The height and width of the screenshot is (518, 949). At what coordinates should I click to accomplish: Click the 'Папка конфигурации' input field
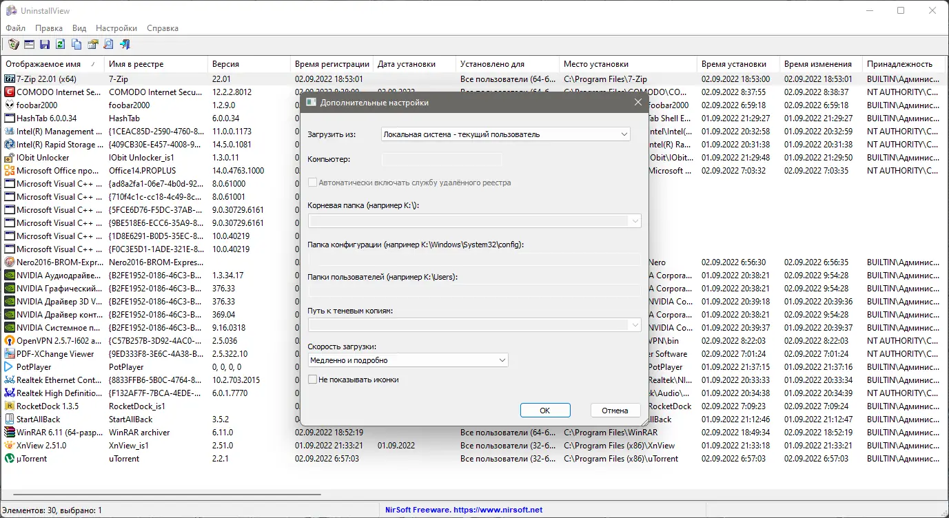[475, 260]
